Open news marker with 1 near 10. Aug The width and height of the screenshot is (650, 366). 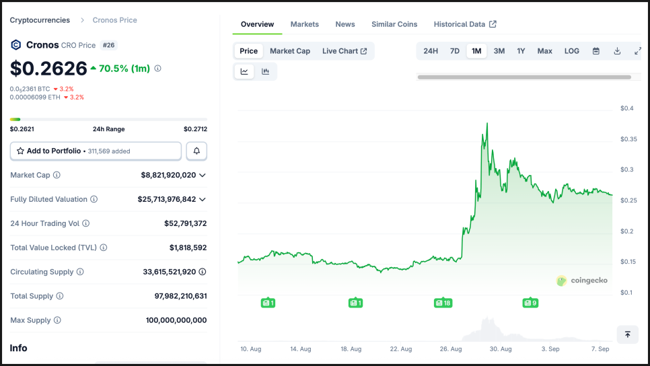[268, 303]
